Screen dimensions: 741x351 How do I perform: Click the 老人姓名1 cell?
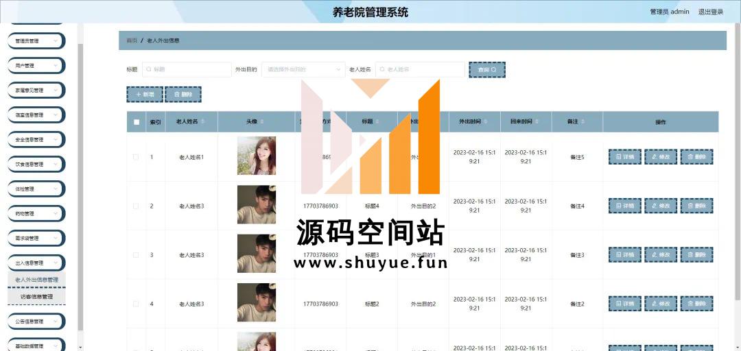[191, 157]
